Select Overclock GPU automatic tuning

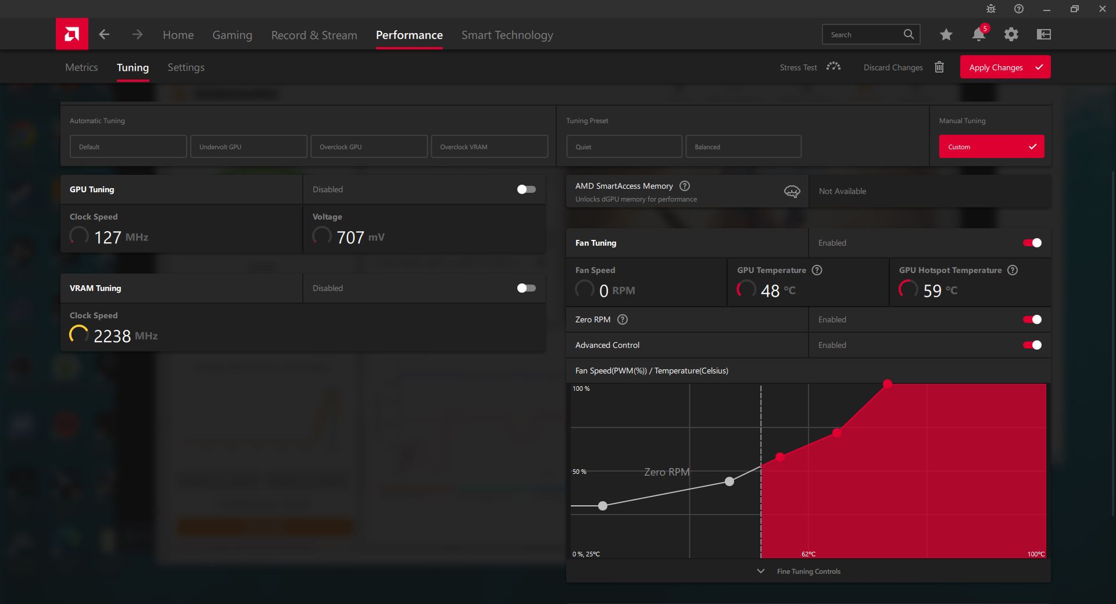(369, 147)
